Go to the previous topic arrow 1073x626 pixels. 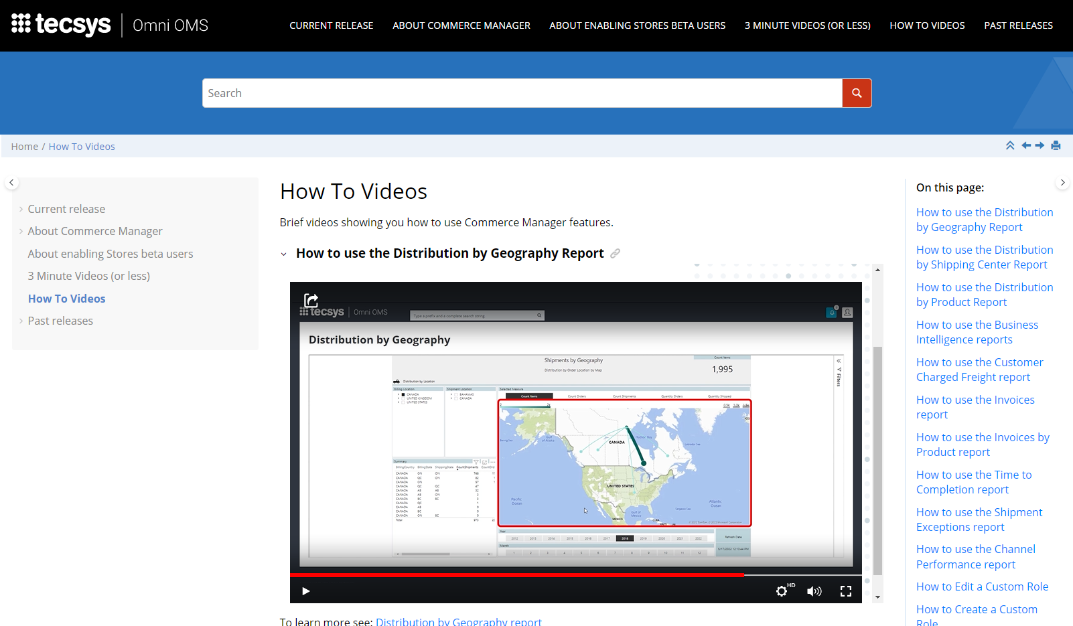pyautogui.click(x=1025, y=146)
